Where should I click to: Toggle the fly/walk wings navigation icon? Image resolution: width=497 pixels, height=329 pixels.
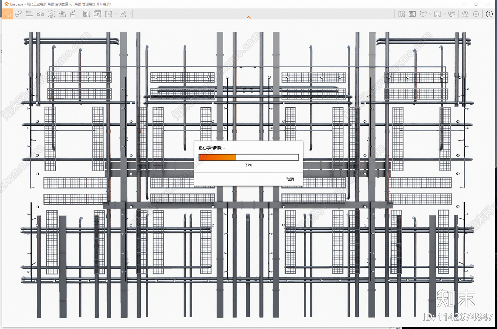437,14
